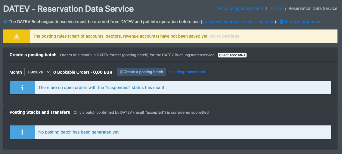Click the Orders of a month in DATEV format description
Image resolution: width=342 pixels, height=154 pixels.
pos(137,55)
